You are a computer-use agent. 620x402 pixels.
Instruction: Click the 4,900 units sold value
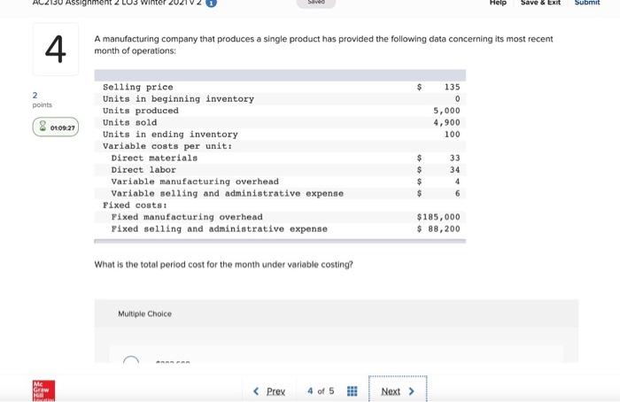click(446, 122)
